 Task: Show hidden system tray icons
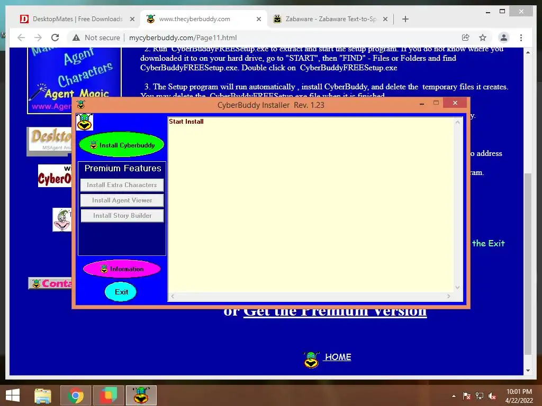tap(454, 396)
